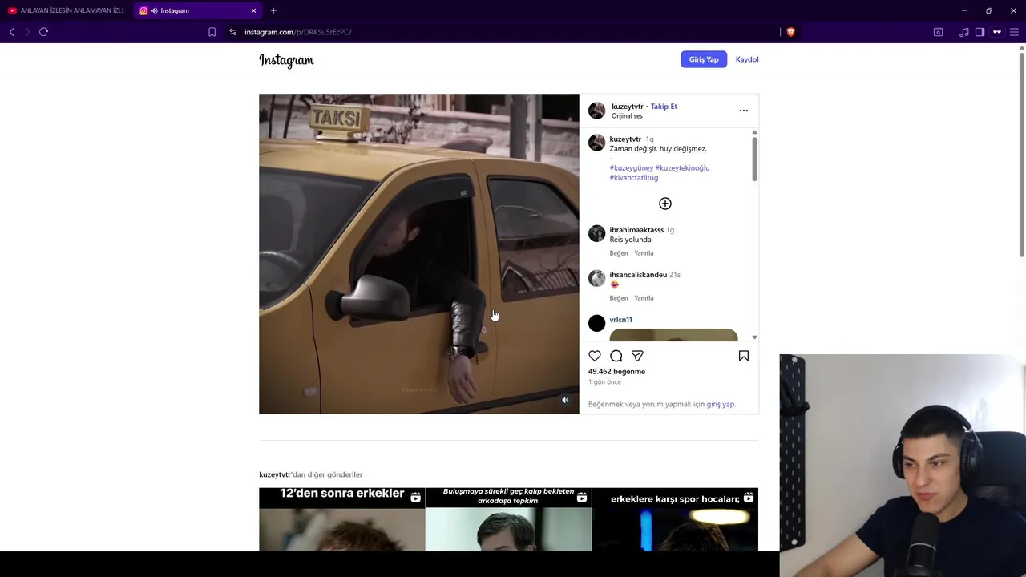
Task: Open kuzeytvtr avatar in post header
Action: point(596,111)
